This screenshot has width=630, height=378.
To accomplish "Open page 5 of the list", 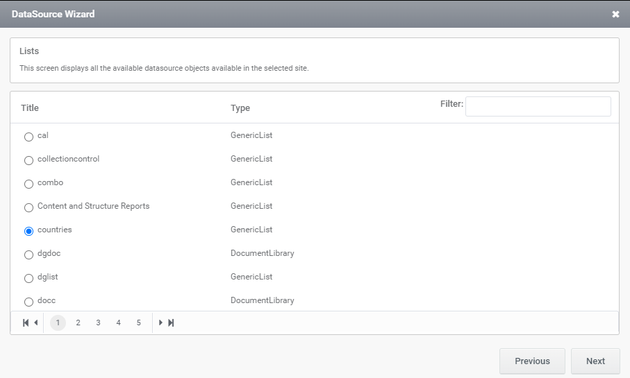I will coord(139,323).
